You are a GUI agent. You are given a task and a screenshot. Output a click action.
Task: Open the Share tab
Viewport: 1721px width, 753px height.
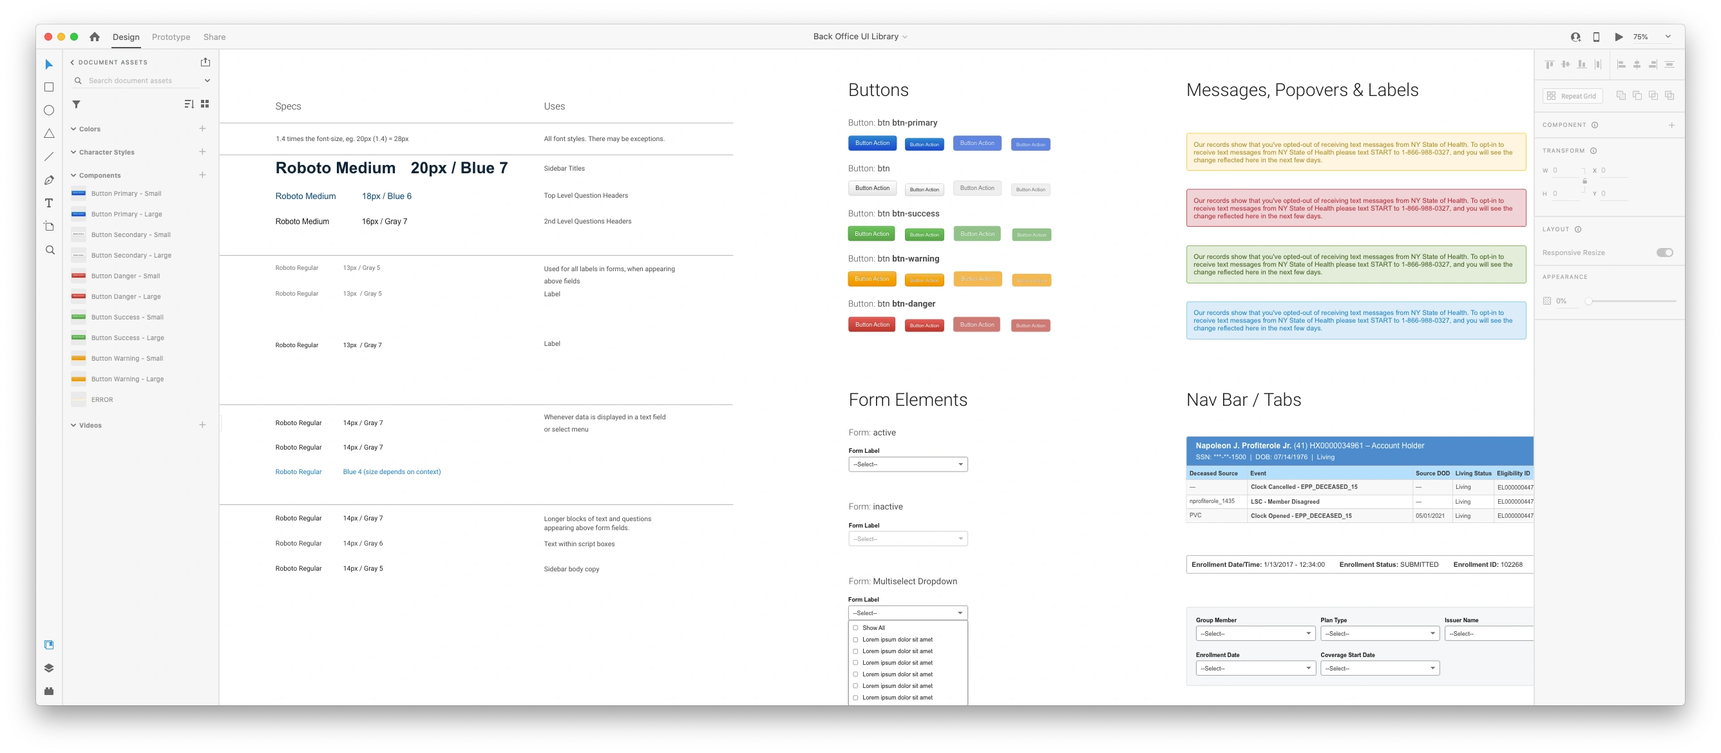[214, 37]
